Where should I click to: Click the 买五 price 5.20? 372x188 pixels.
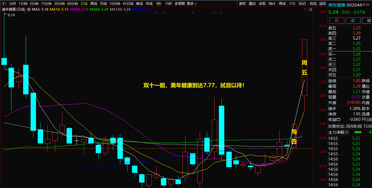(357, 75)
